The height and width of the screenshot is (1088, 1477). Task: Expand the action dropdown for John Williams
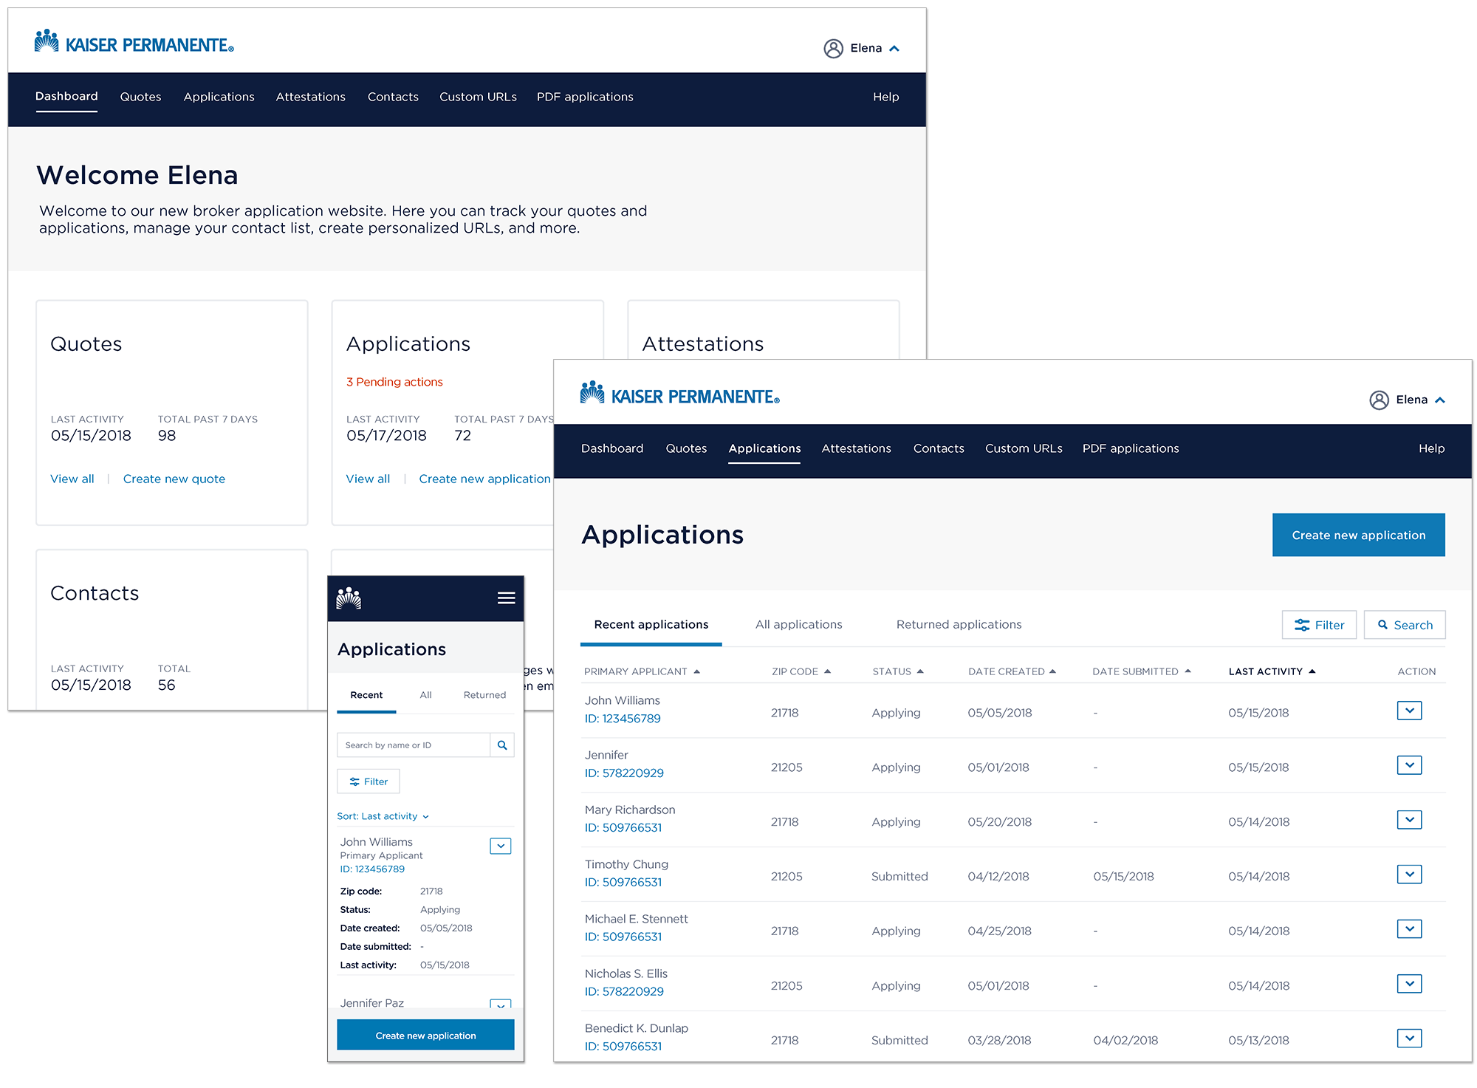point(1410,711)
